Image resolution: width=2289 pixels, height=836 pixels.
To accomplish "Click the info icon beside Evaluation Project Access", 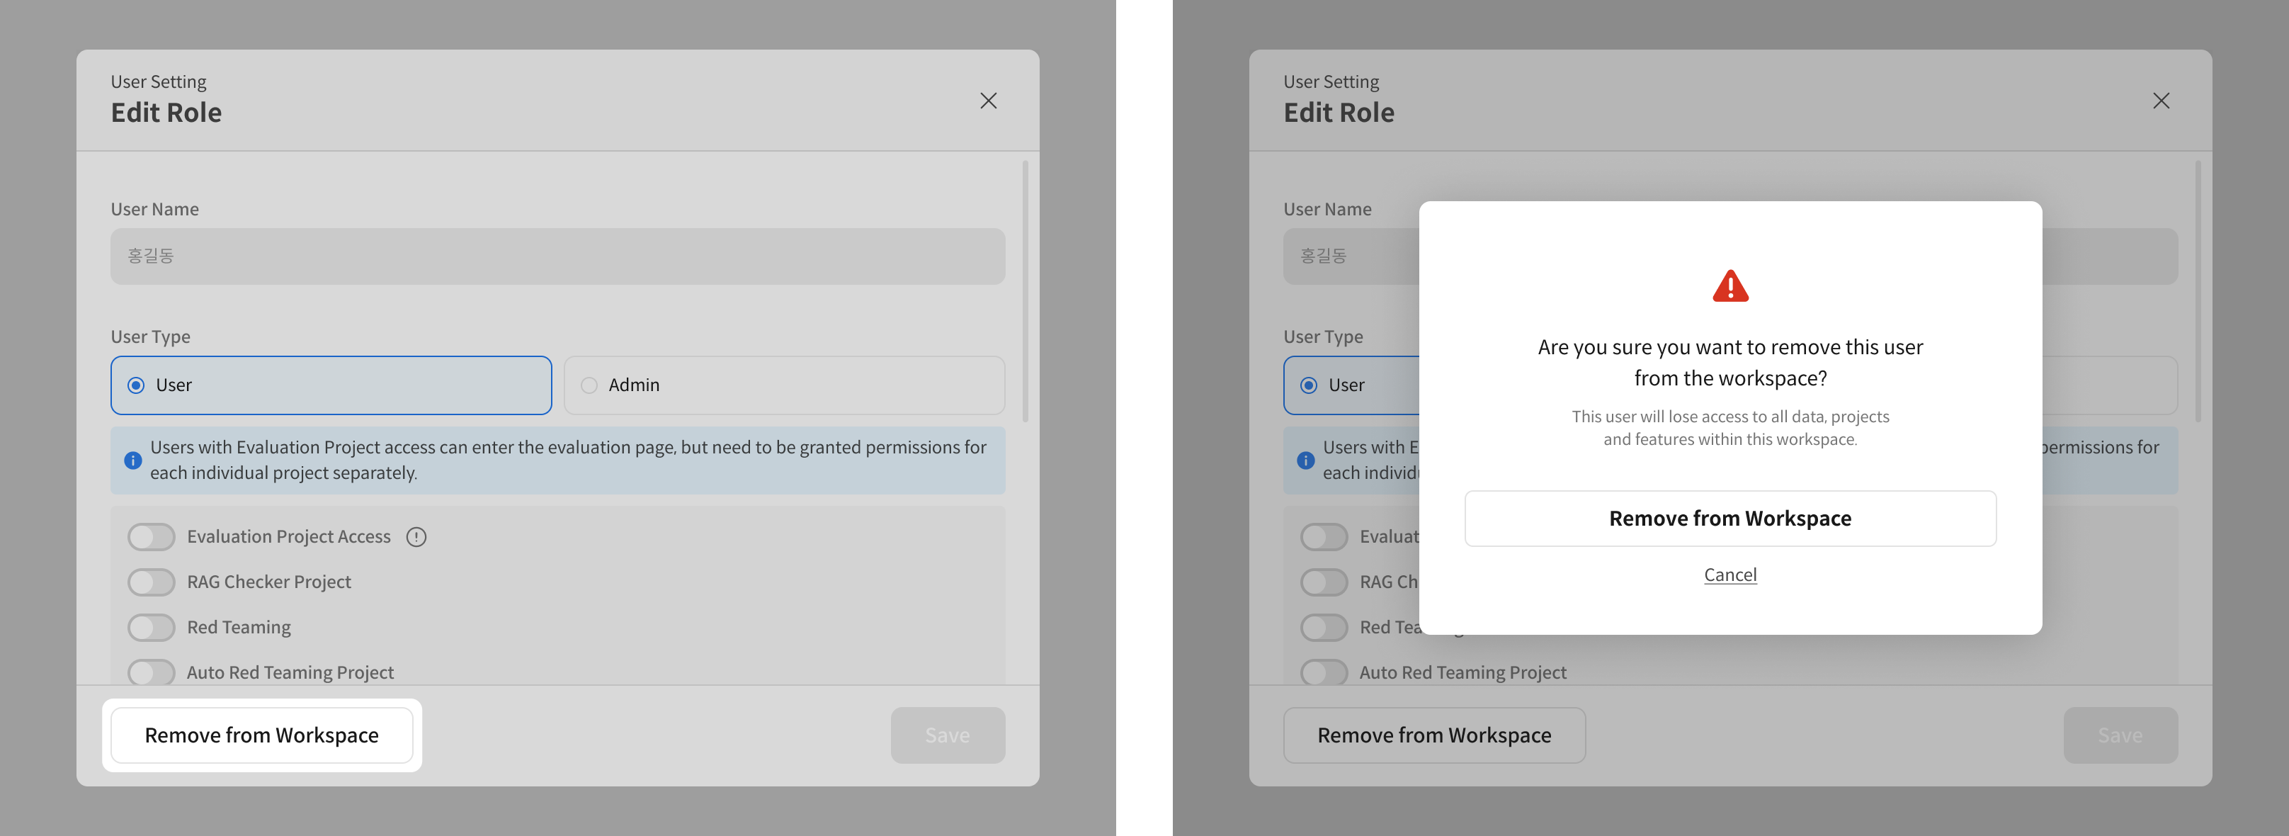I will [x=416, y=536].
